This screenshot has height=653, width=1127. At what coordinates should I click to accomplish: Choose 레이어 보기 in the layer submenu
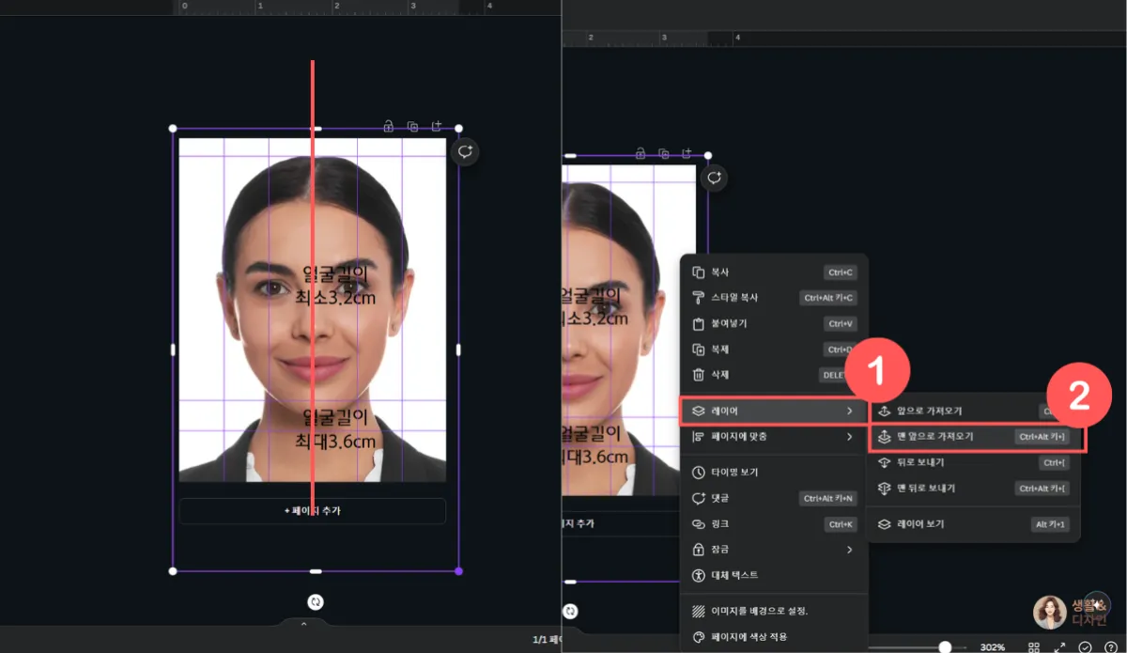[974, 524]
